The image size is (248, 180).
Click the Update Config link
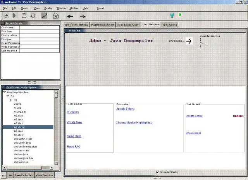coord(194,116)
